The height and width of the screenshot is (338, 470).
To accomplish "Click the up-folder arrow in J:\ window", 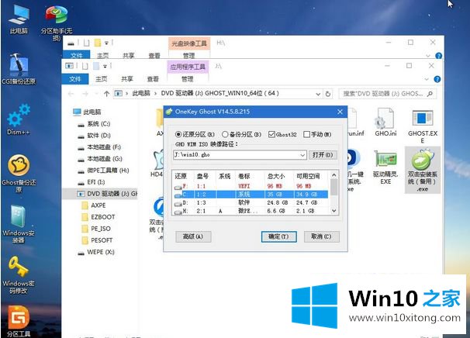I will 106,94.
